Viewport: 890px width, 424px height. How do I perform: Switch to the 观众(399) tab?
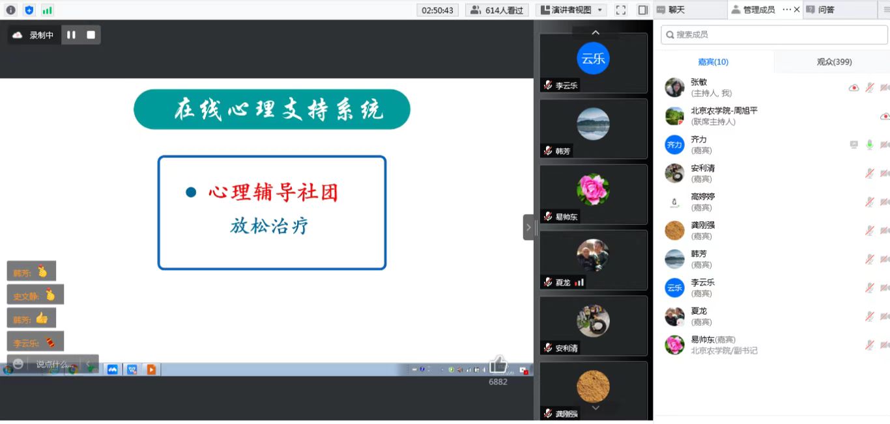click(834, 62)
